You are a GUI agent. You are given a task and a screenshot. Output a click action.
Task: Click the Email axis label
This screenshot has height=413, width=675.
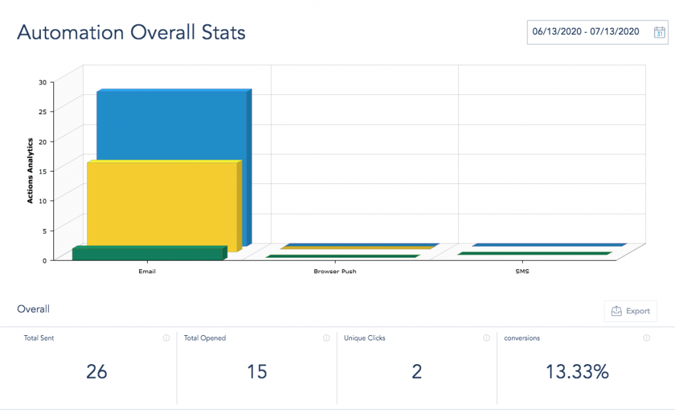[147, 271]
